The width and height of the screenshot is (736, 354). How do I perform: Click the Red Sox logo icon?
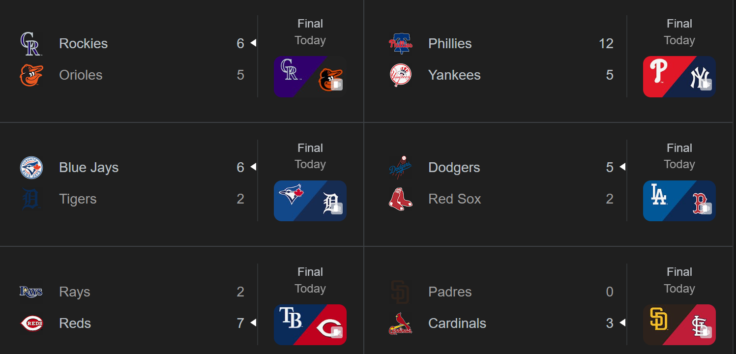(x=400, y=199)
